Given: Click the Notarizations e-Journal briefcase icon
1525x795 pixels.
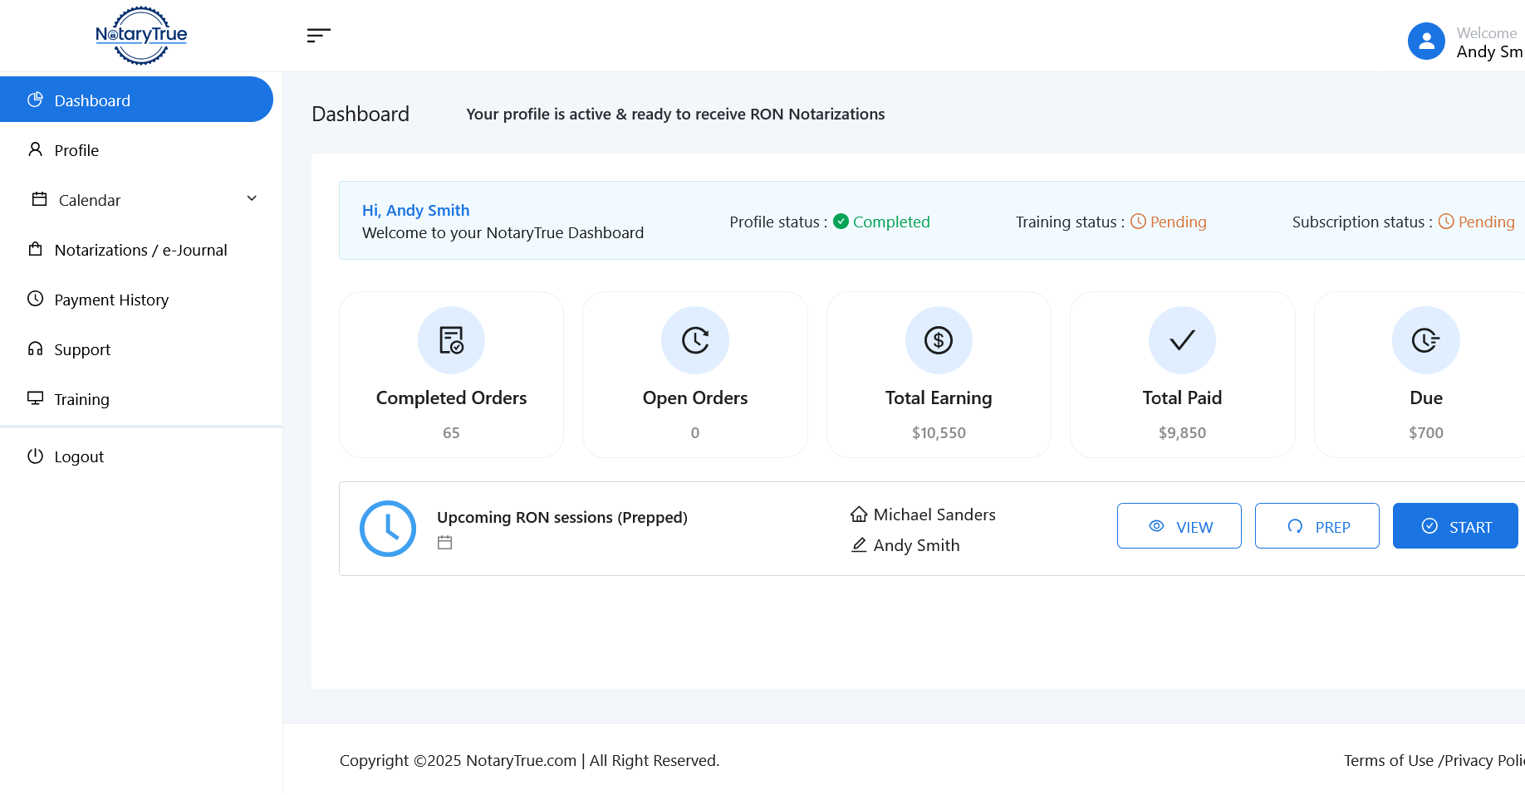Looking at the screenshot, I should coord(35,249).
